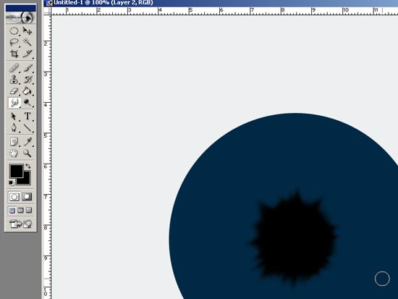Jump to ImageReady button
This screenshot has height=299, width=398.
pos(20,224)
